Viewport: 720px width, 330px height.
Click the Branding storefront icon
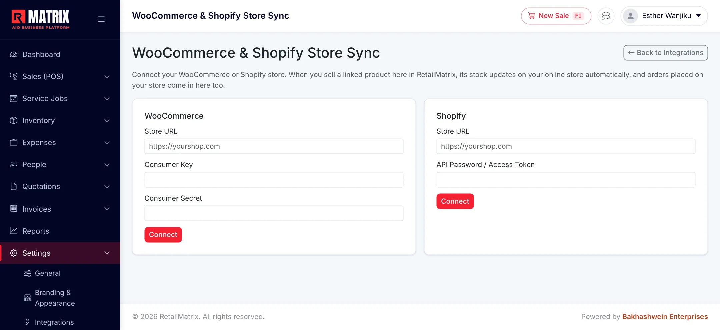click(27, 298)
